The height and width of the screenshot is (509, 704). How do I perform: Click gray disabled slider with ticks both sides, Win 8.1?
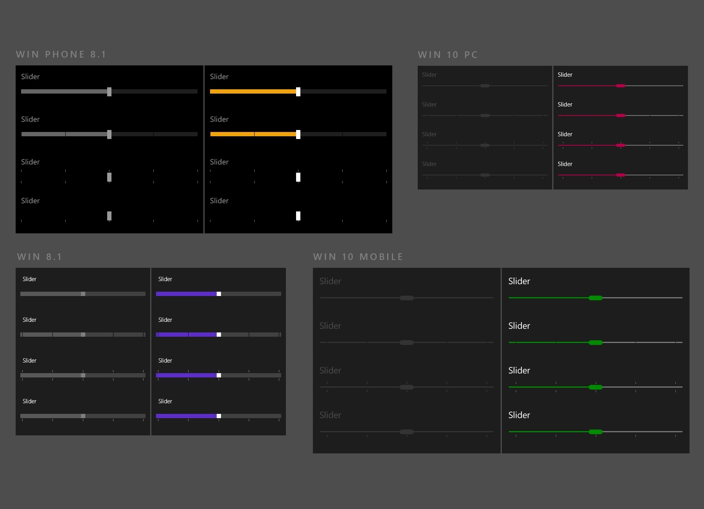point(83,375)
